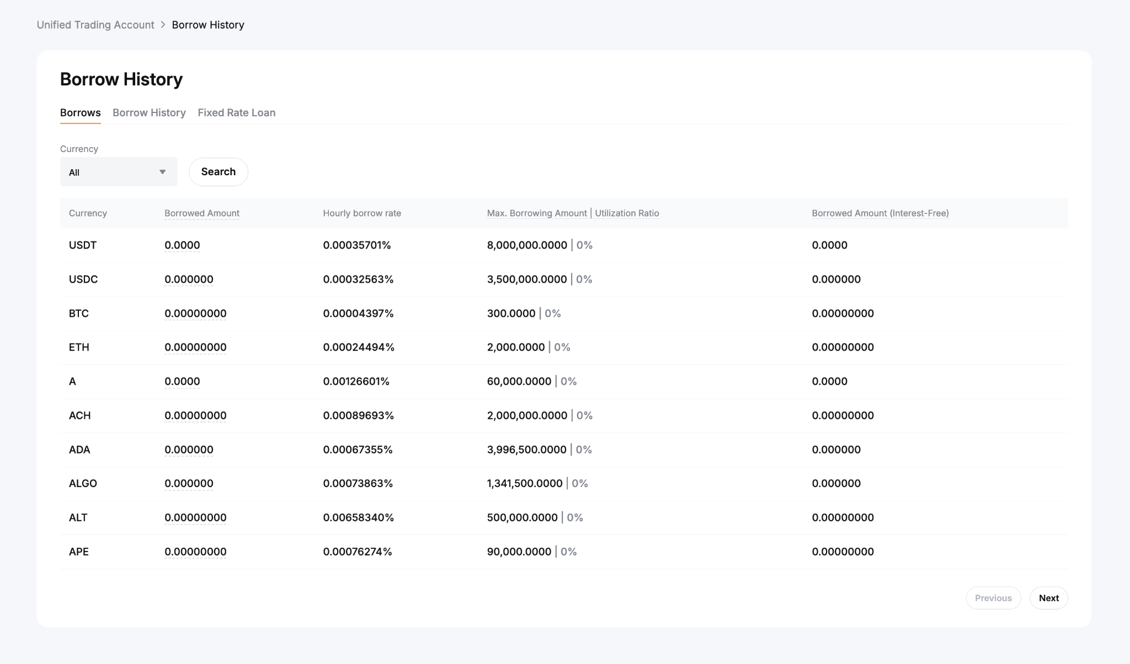Screen dimensions: 1130x664
Task: Click the Previous page button
Action: 993,598
